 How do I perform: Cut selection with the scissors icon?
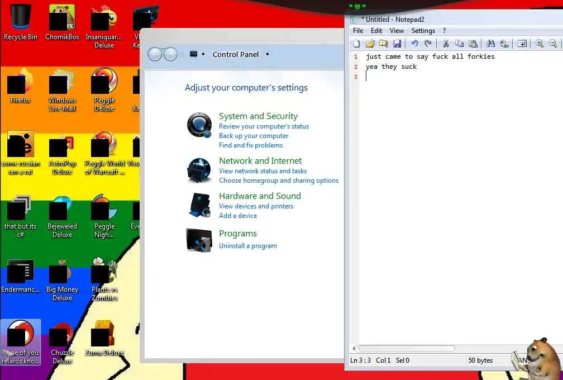446,44
